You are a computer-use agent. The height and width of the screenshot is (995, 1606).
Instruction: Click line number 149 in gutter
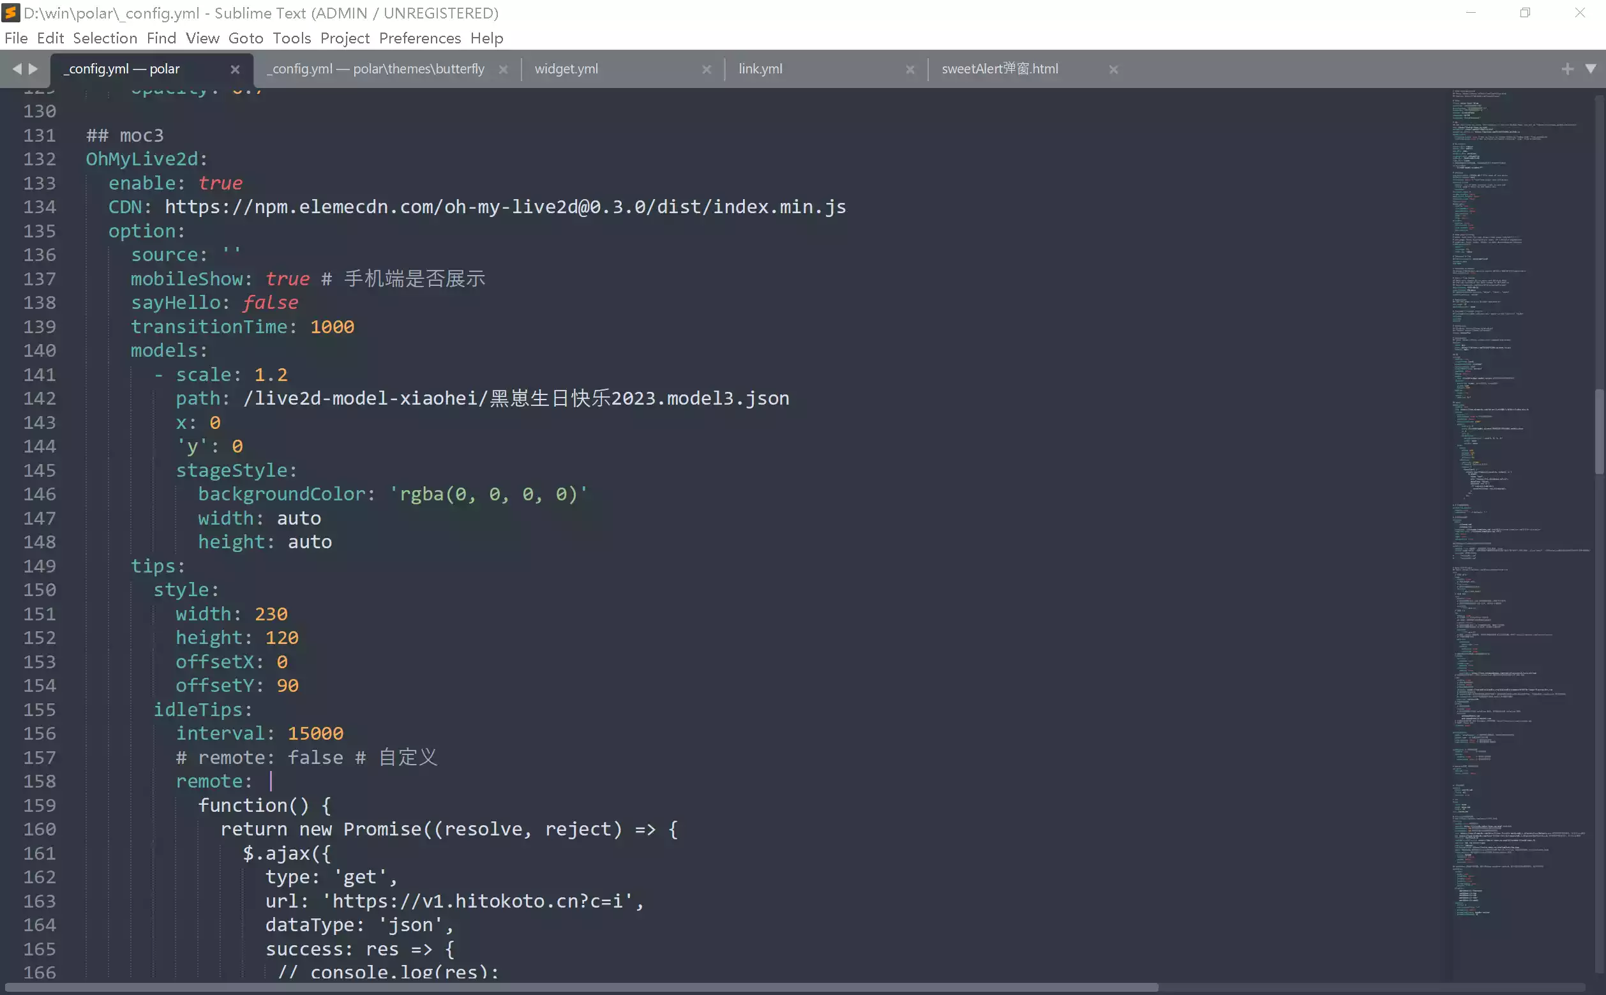[40, 566]
